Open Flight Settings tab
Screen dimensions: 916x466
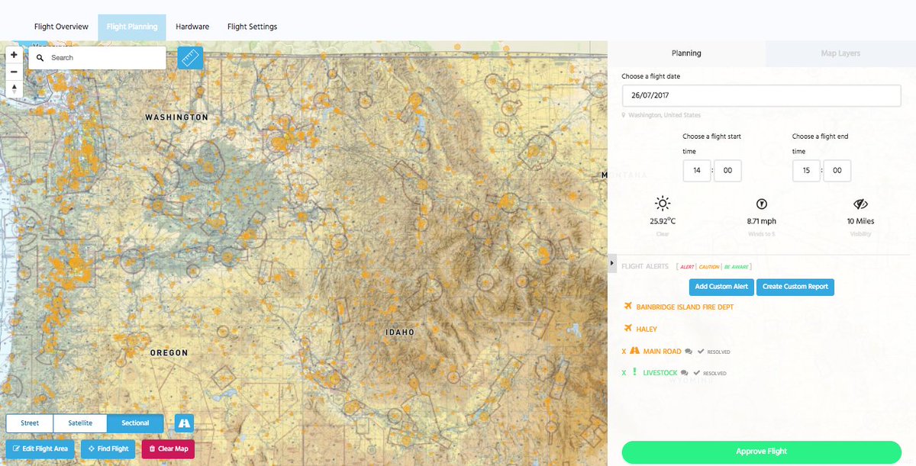click(x=252, y=27)
